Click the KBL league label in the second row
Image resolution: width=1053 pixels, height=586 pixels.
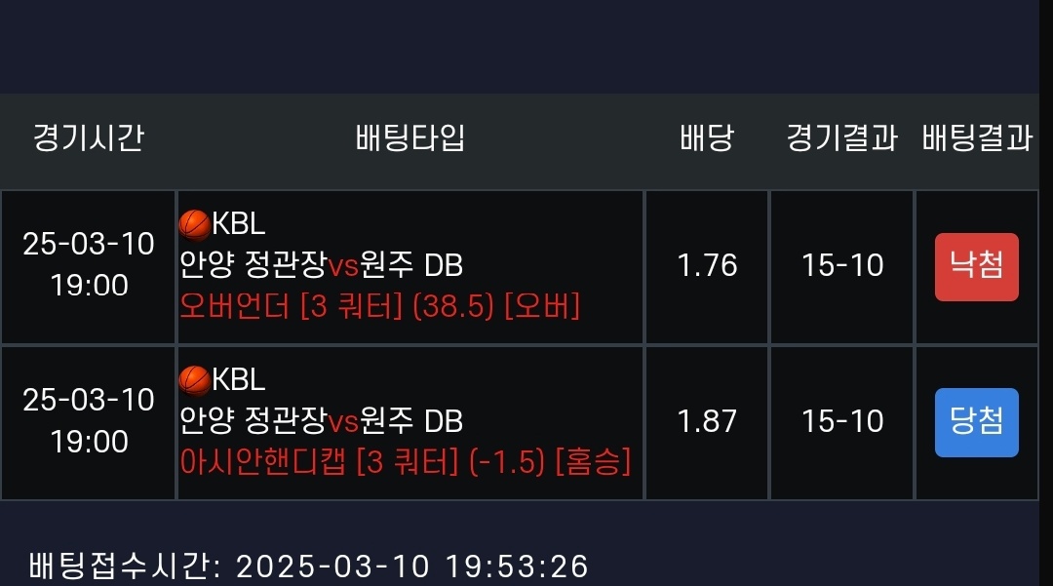(x=239, y=379)
